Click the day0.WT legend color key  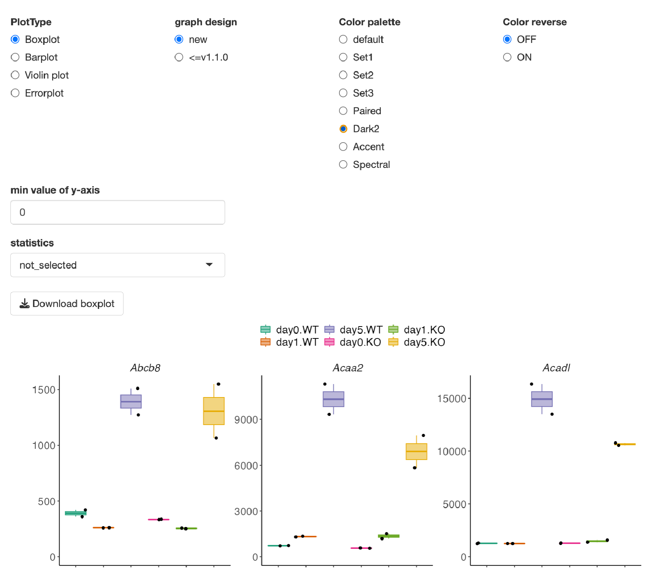pyautogui.click(x=265, y=330)
